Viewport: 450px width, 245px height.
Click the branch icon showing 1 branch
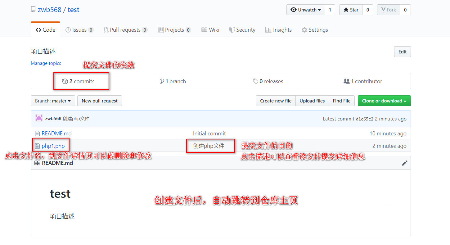(162, 81)
